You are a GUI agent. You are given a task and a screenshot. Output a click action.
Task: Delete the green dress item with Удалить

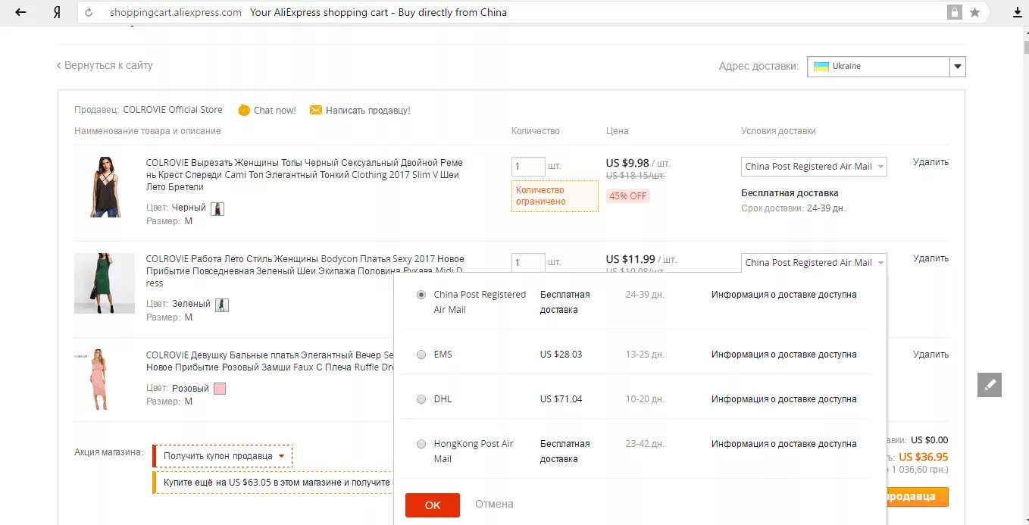click(x=930, y=258)
